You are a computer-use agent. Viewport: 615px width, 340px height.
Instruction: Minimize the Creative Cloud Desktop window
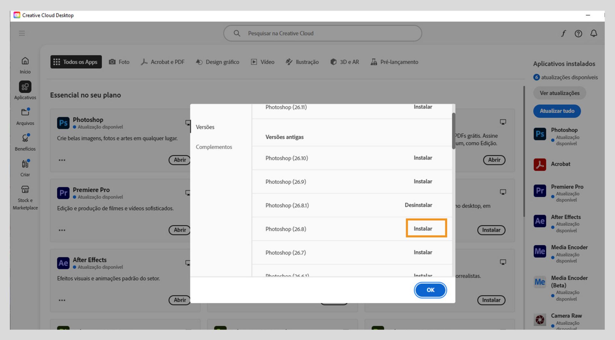588,15
